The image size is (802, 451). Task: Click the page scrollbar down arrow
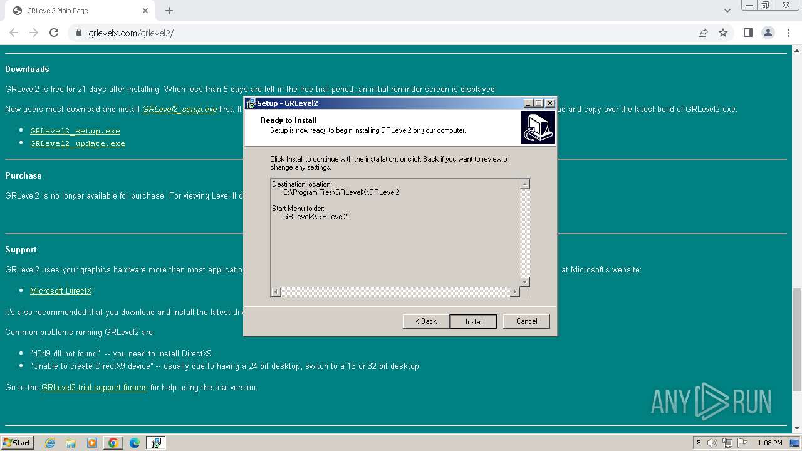coord(797,428)
